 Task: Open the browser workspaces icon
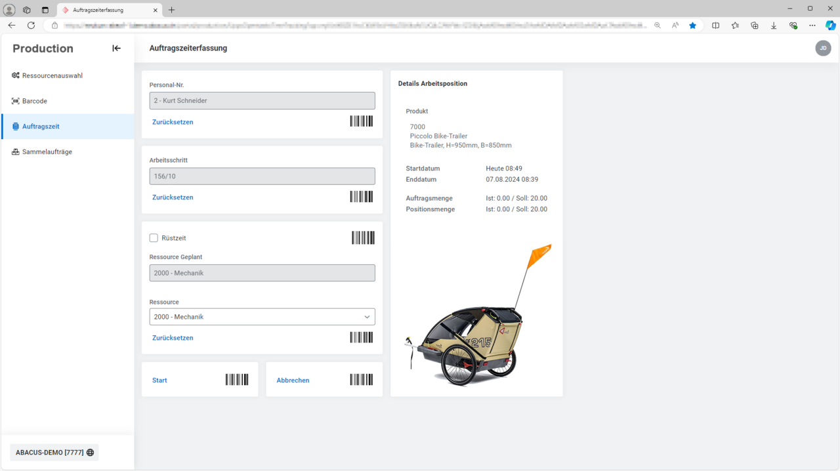pyautogui.click(x=27, y=10)
